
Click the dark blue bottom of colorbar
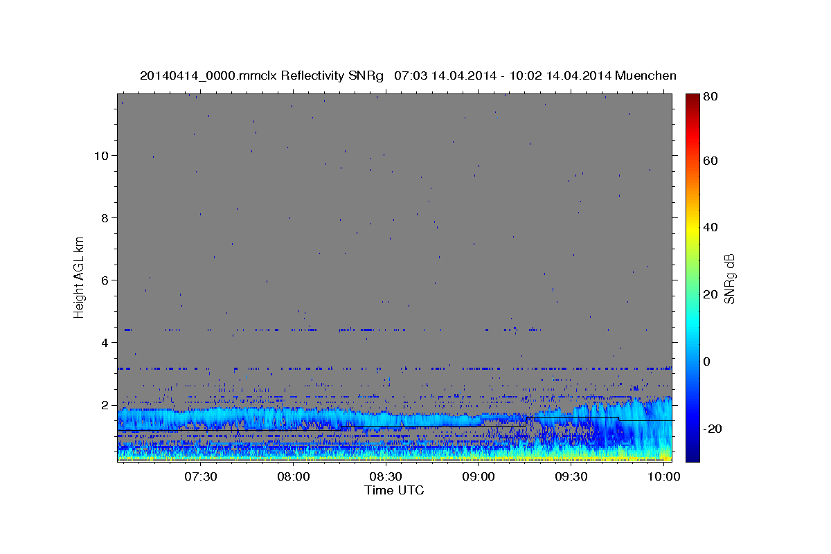[x=692, y=455]
